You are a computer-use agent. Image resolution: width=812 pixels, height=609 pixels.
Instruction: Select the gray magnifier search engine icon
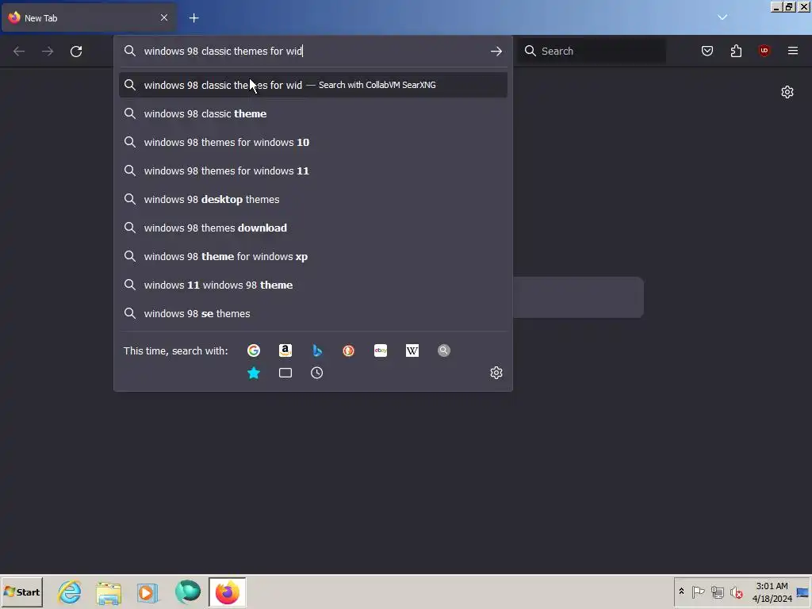tap(444, 350)
